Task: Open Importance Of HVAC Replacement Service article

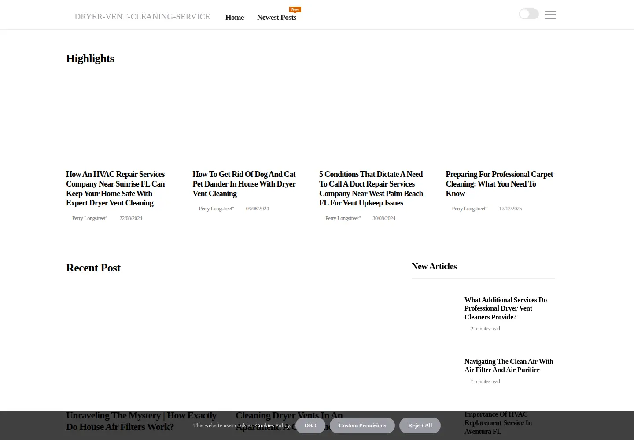Action: 498,423
